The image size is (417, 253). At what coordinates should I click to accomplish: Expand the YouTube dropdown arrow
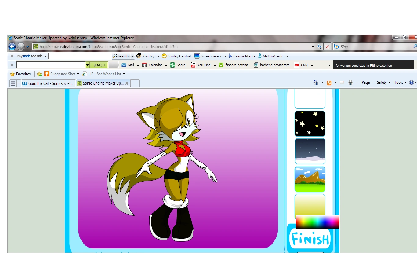click(215, 65)
